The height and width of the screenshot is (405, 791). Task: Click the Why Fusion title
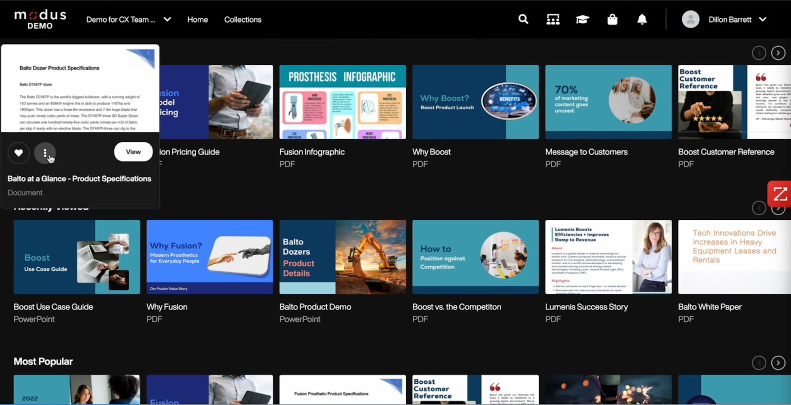coord(167,307)
